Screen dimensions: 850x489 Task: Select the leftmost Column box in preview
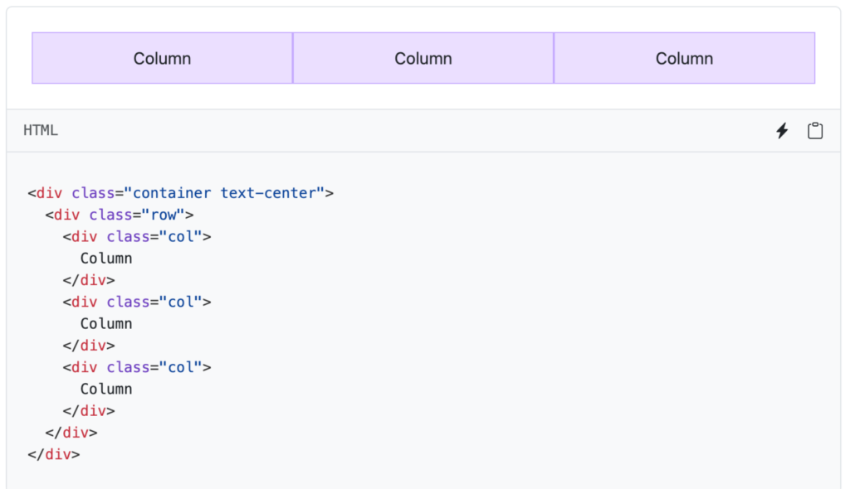162,58
